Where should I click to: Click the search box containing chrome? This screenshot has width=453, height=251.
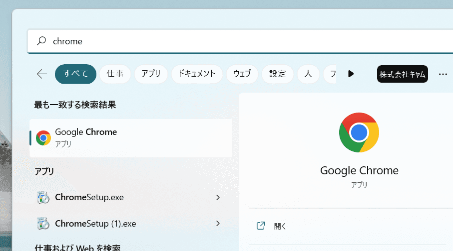240,41
